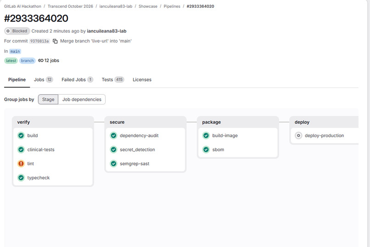Open iancuileana83-lab breadcrumb link

(116, 6)
